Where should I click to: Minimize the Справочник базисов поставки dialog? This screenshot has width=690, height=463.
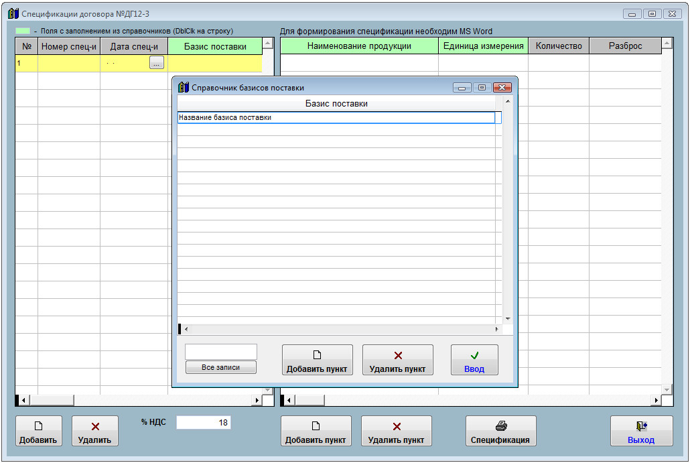click(x=462, y=88)
